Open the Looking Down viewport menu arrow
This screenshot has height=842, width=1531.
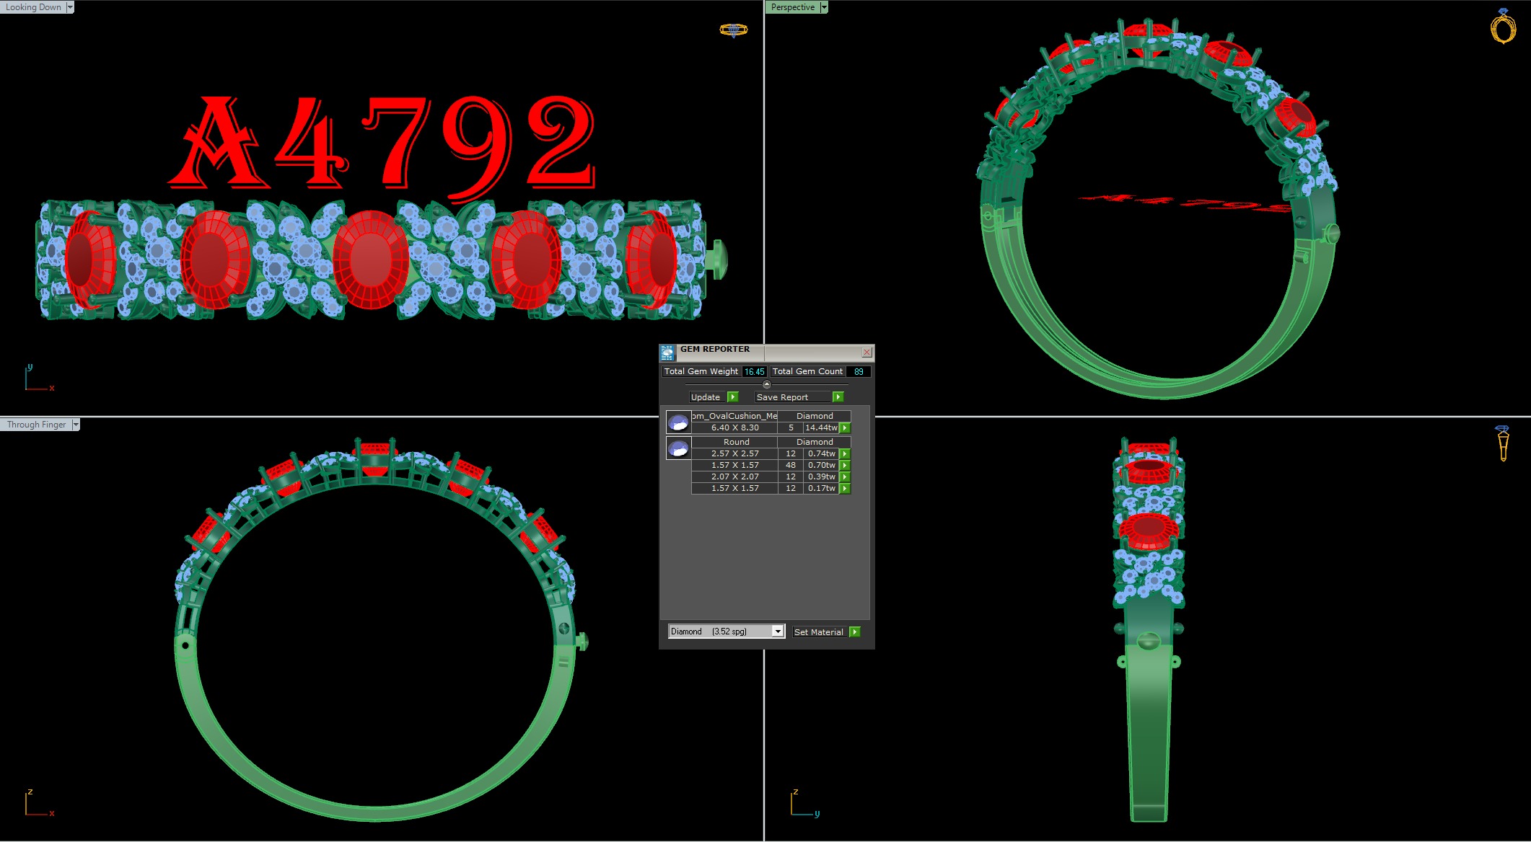[70, 7]
